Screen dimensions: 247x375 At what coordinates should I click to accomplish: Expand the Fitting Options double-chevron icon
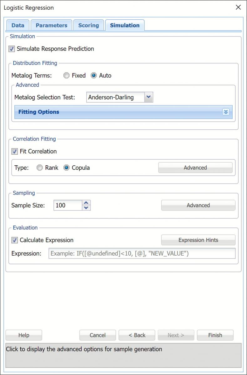[x=226, y=112]
